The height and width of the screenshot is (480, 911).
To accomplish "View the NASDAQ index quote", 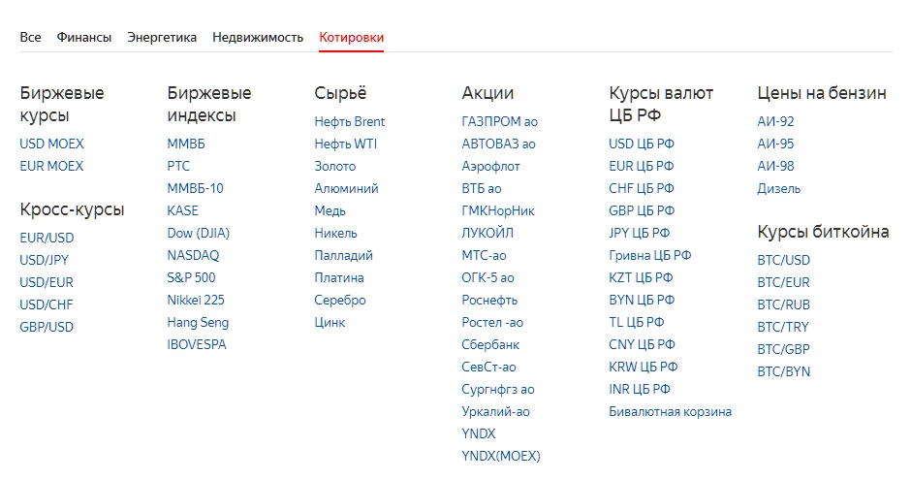I will click(x=193, y=255).
